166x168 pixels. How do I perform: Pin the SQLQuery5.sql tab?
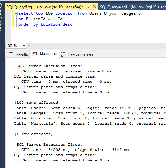pos(88,7)
